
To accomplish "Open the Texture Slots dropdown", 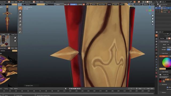I will pyautogui.click(x=138, y=5).
